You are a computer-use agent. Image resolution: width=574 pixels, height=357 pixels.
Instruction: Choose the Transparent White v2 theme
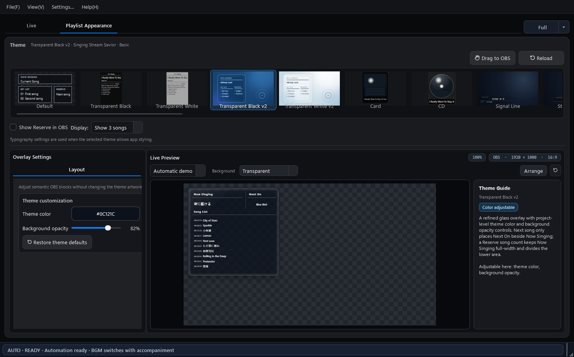[309, 90]
